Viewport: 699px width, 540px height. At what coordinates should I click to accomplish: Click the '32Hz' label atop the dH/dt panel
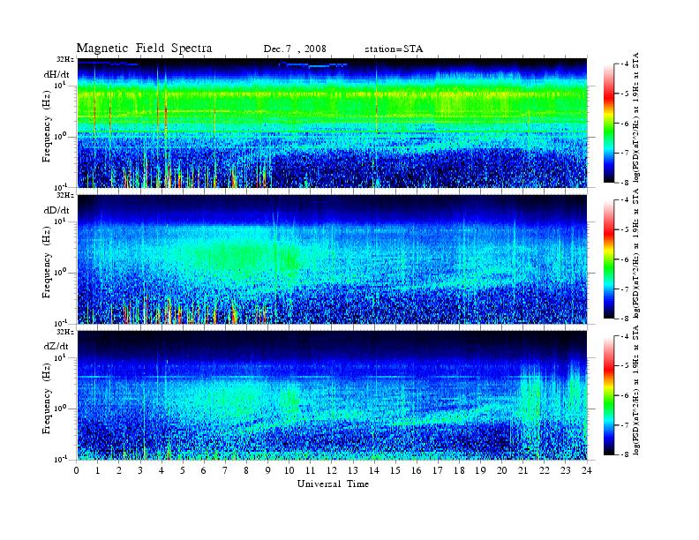pyautogui.click(x=65, y=59)
